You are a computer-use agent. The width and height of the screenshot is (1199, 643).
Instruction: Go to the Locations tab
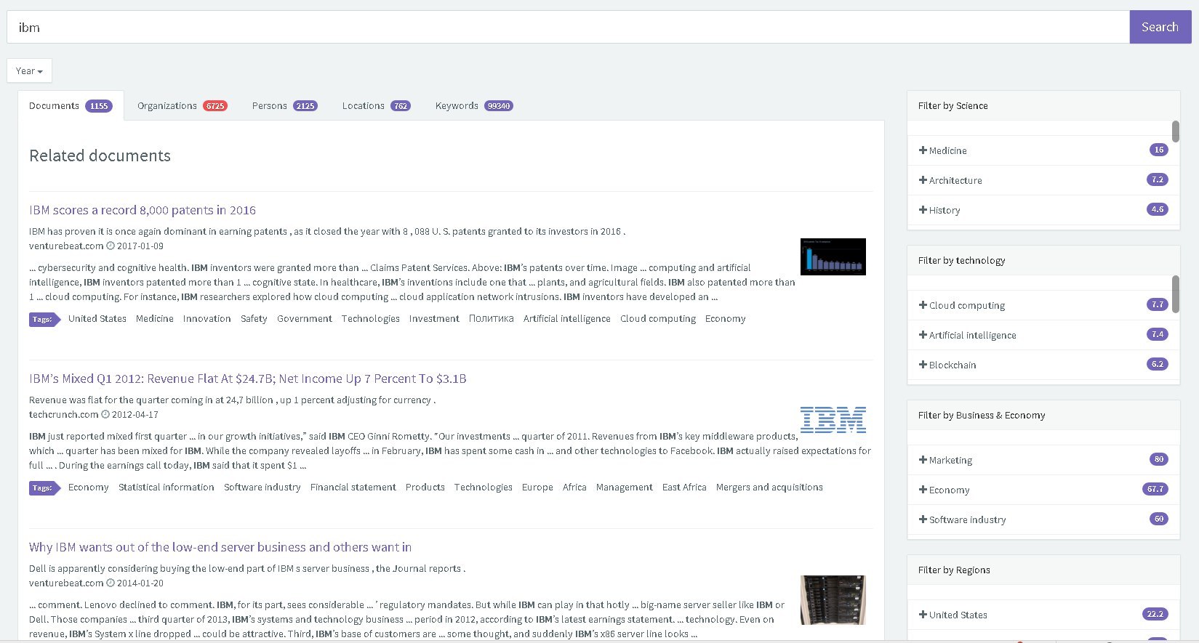coord(376,105)
